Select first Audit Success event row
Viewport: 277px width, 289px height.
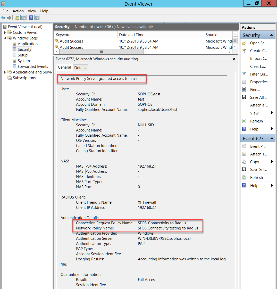tap(144, 41)
